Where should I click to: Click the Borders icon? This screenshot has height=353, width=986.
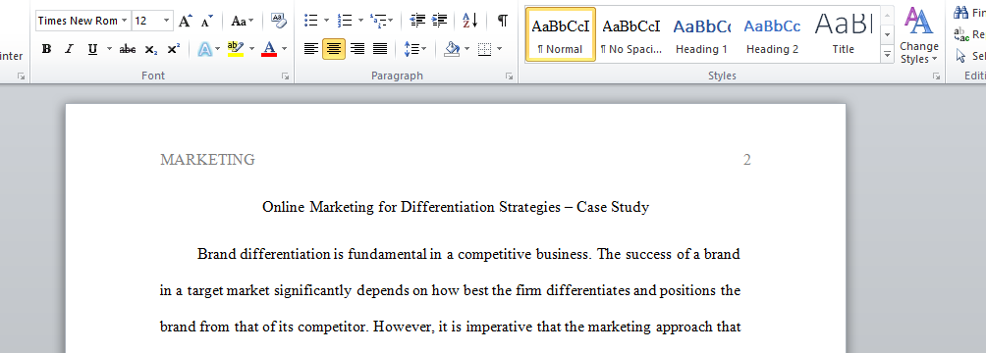(484, 49)
